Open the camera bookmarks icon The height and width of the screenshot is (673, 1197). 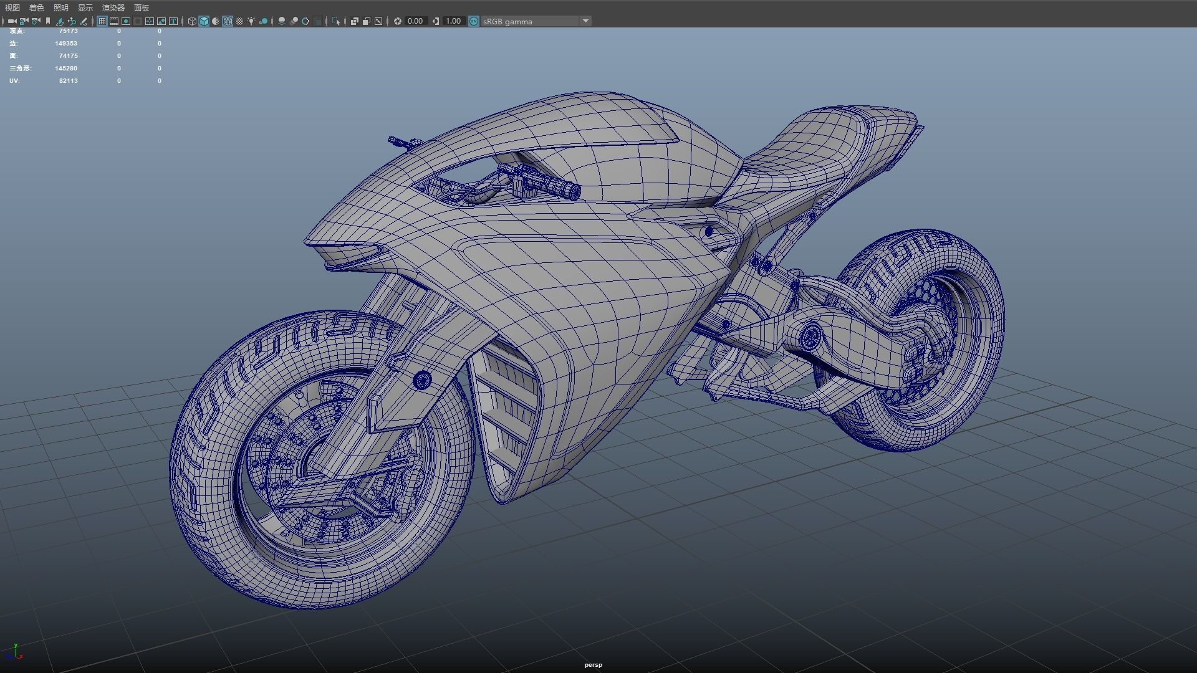(x=47, y=21)
